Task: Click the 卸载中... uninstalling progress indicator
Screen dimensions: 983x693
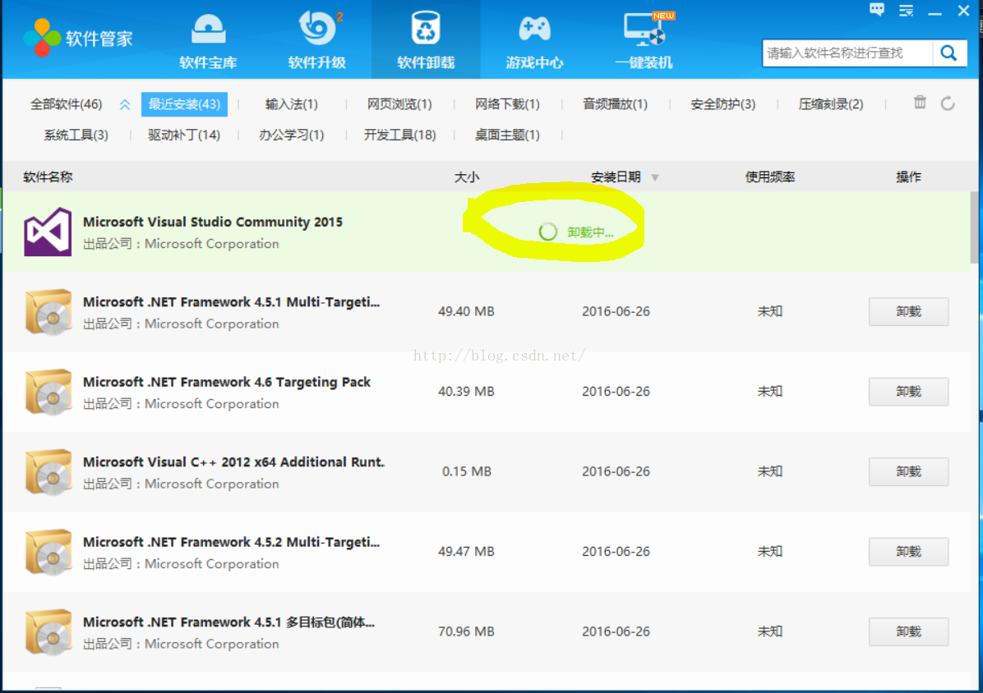Action: [x=576, y=232]
